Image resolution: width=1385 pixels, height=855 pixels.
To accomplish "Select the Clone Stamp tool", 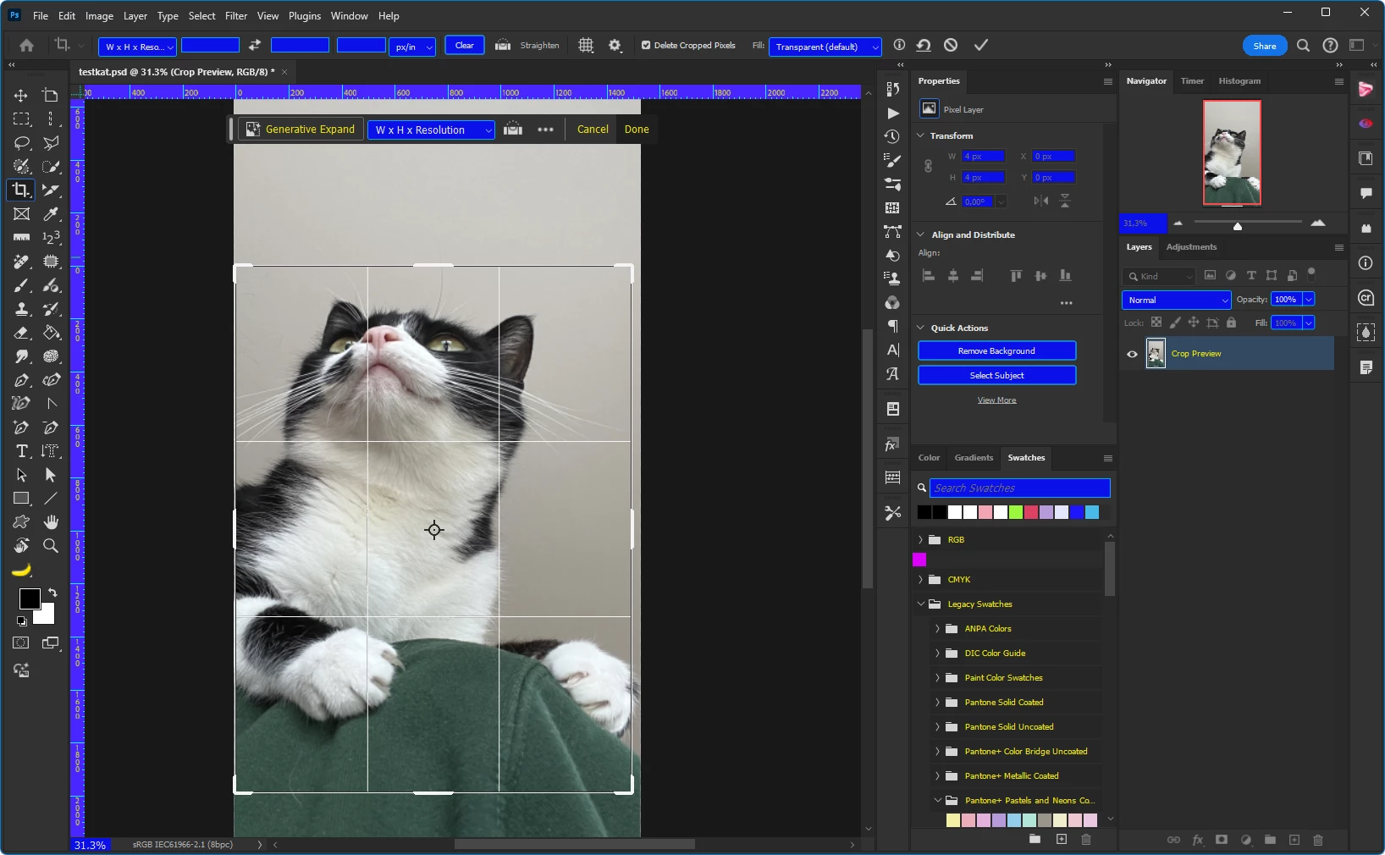I will coord(21,309).
